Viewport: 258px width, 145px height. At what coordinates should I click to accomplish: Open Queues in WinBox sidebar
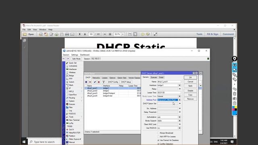click(72, 104)
